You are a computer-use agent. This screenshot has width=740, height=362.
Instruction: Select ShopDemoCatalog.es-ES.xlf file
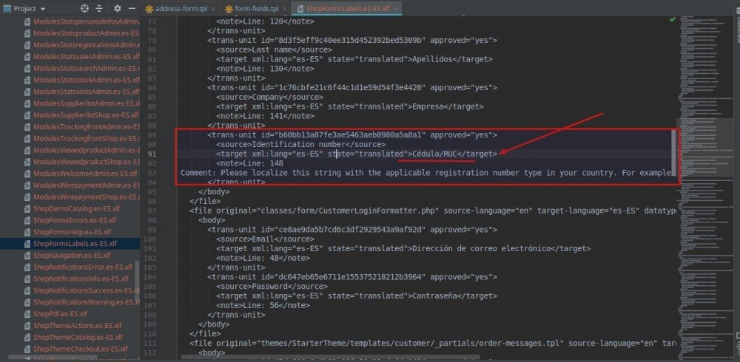[75, 208]
